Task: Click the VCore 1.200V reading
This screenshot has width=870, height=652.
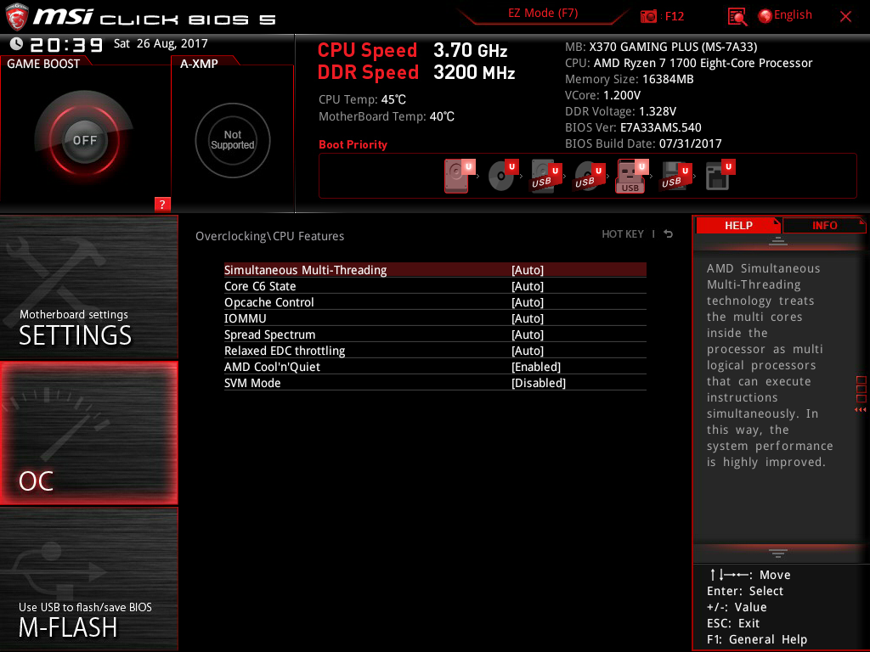Action: (602, 95)
